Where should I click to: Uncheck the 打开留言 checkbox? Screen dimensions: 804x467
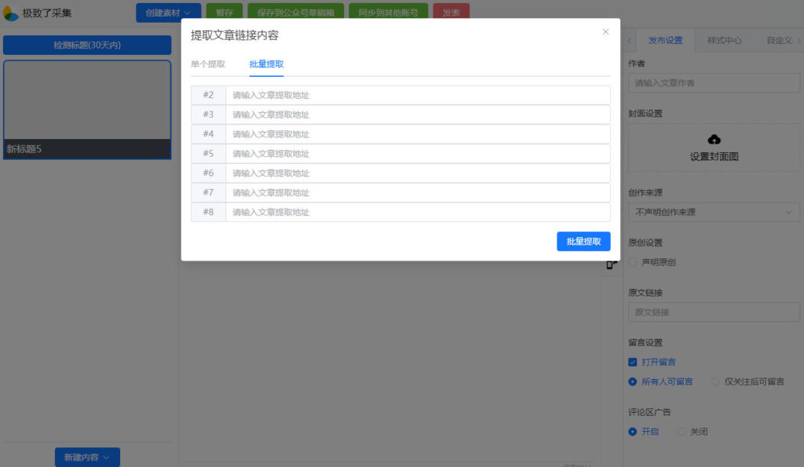tap(631, 362)
